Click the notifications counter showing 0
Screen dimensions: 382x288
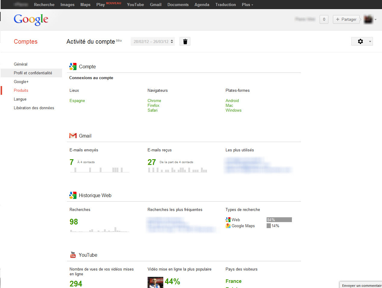(324, 20)
